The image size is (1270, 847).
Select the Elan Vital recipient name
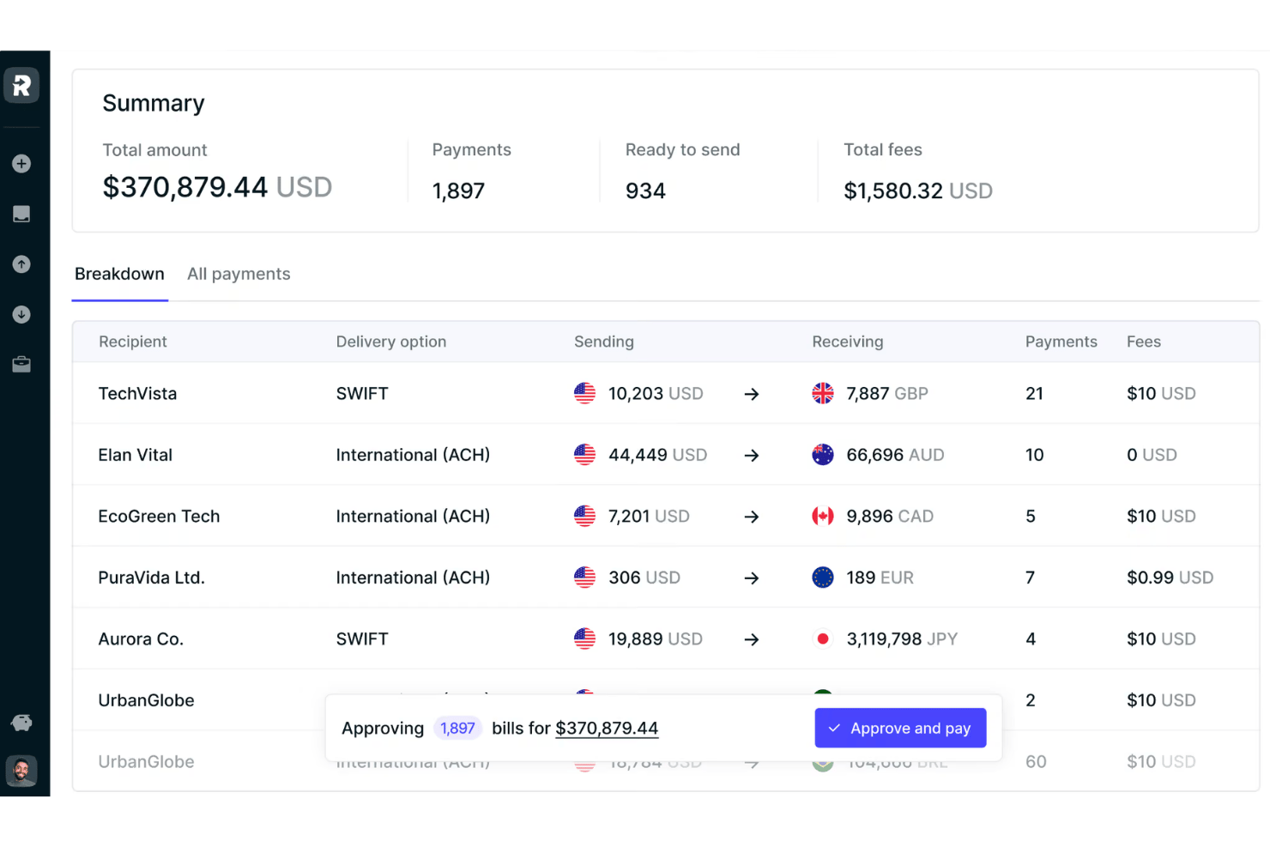click(135, 455)
